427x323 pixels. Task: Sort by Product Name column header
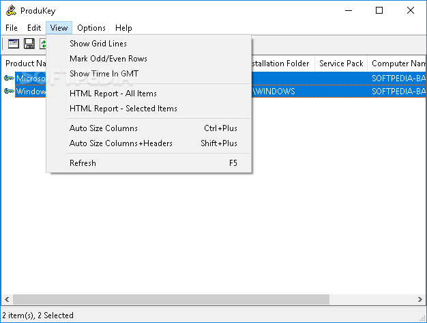24,64
